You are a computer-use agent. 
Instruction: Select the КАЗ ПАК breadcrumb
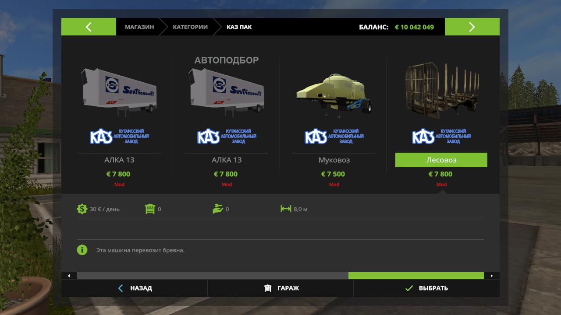click(x=239, y=27)
